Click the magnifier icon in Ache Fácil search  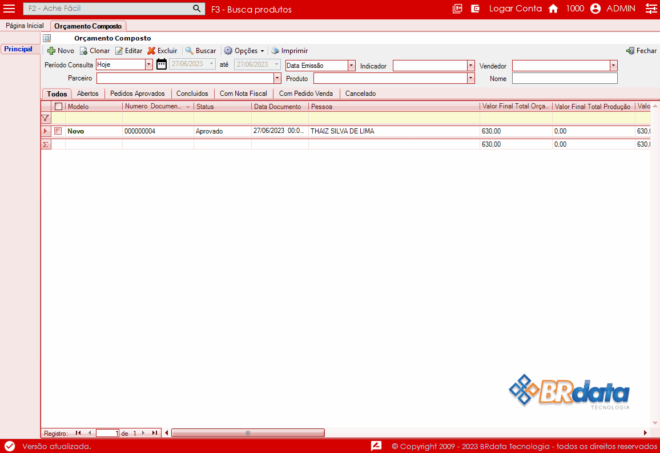[196, 9]
